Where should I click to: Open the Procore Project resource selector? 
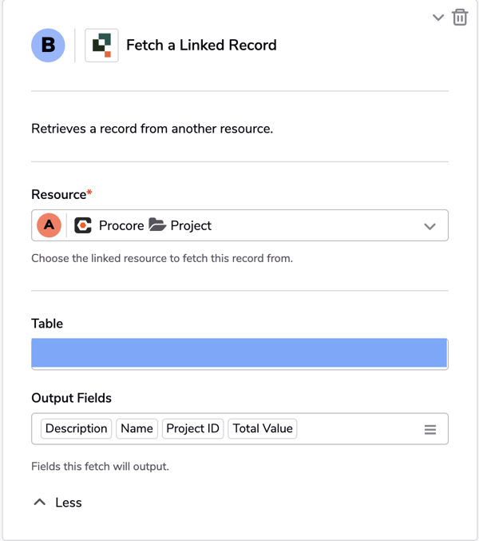click(x=239, y=225)
